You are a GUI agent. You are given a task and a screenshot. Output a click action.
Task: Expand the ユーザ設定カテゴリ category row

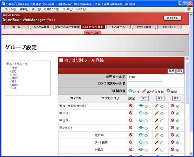[61, 106]
